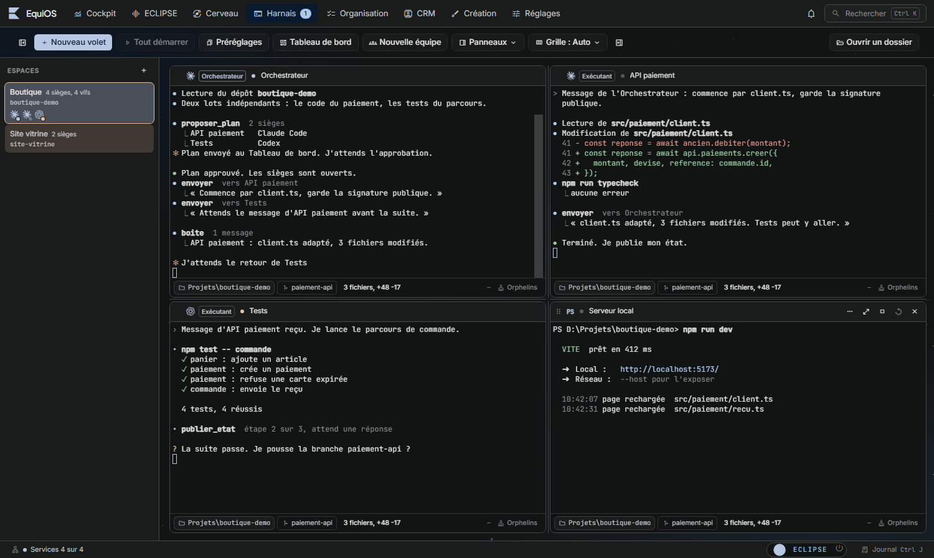Image resolution: width=934 pixels, height=558 pixels.
Task: Click the Exécutant role badge in the Tests pane
Action: (x=217, y=311)
